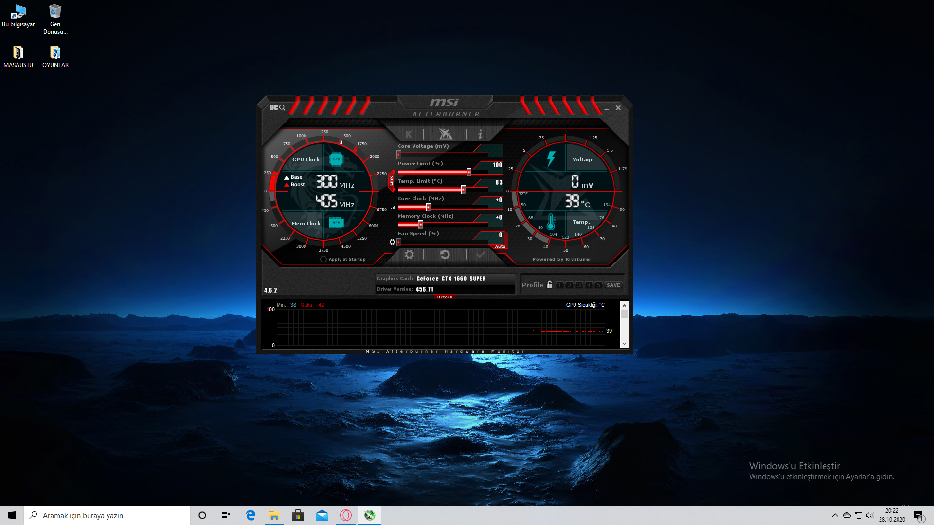The image size is (934, 525).
Task: Open the OYUNLAR desktop shortcut
Action: [x=55, y=57]
